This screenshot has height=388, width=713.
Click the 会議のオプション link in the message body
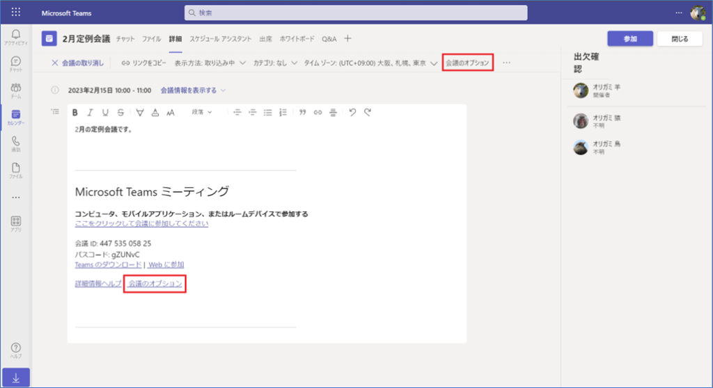(x=155, y=284)
